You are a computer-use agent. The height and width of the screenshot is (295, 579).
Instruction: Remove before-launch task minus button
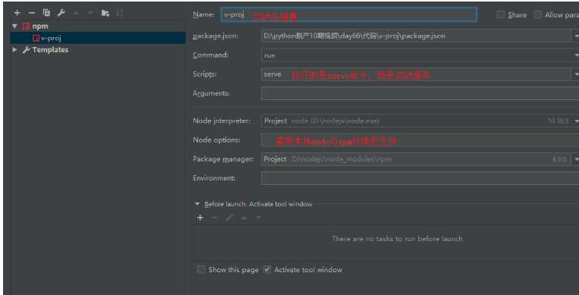[x=215, y=218]
